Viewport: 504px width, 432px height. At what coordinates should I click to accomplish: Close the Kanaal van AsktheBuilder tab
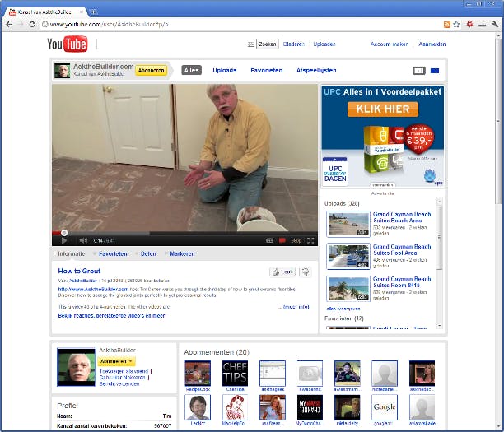coord(82,12)
